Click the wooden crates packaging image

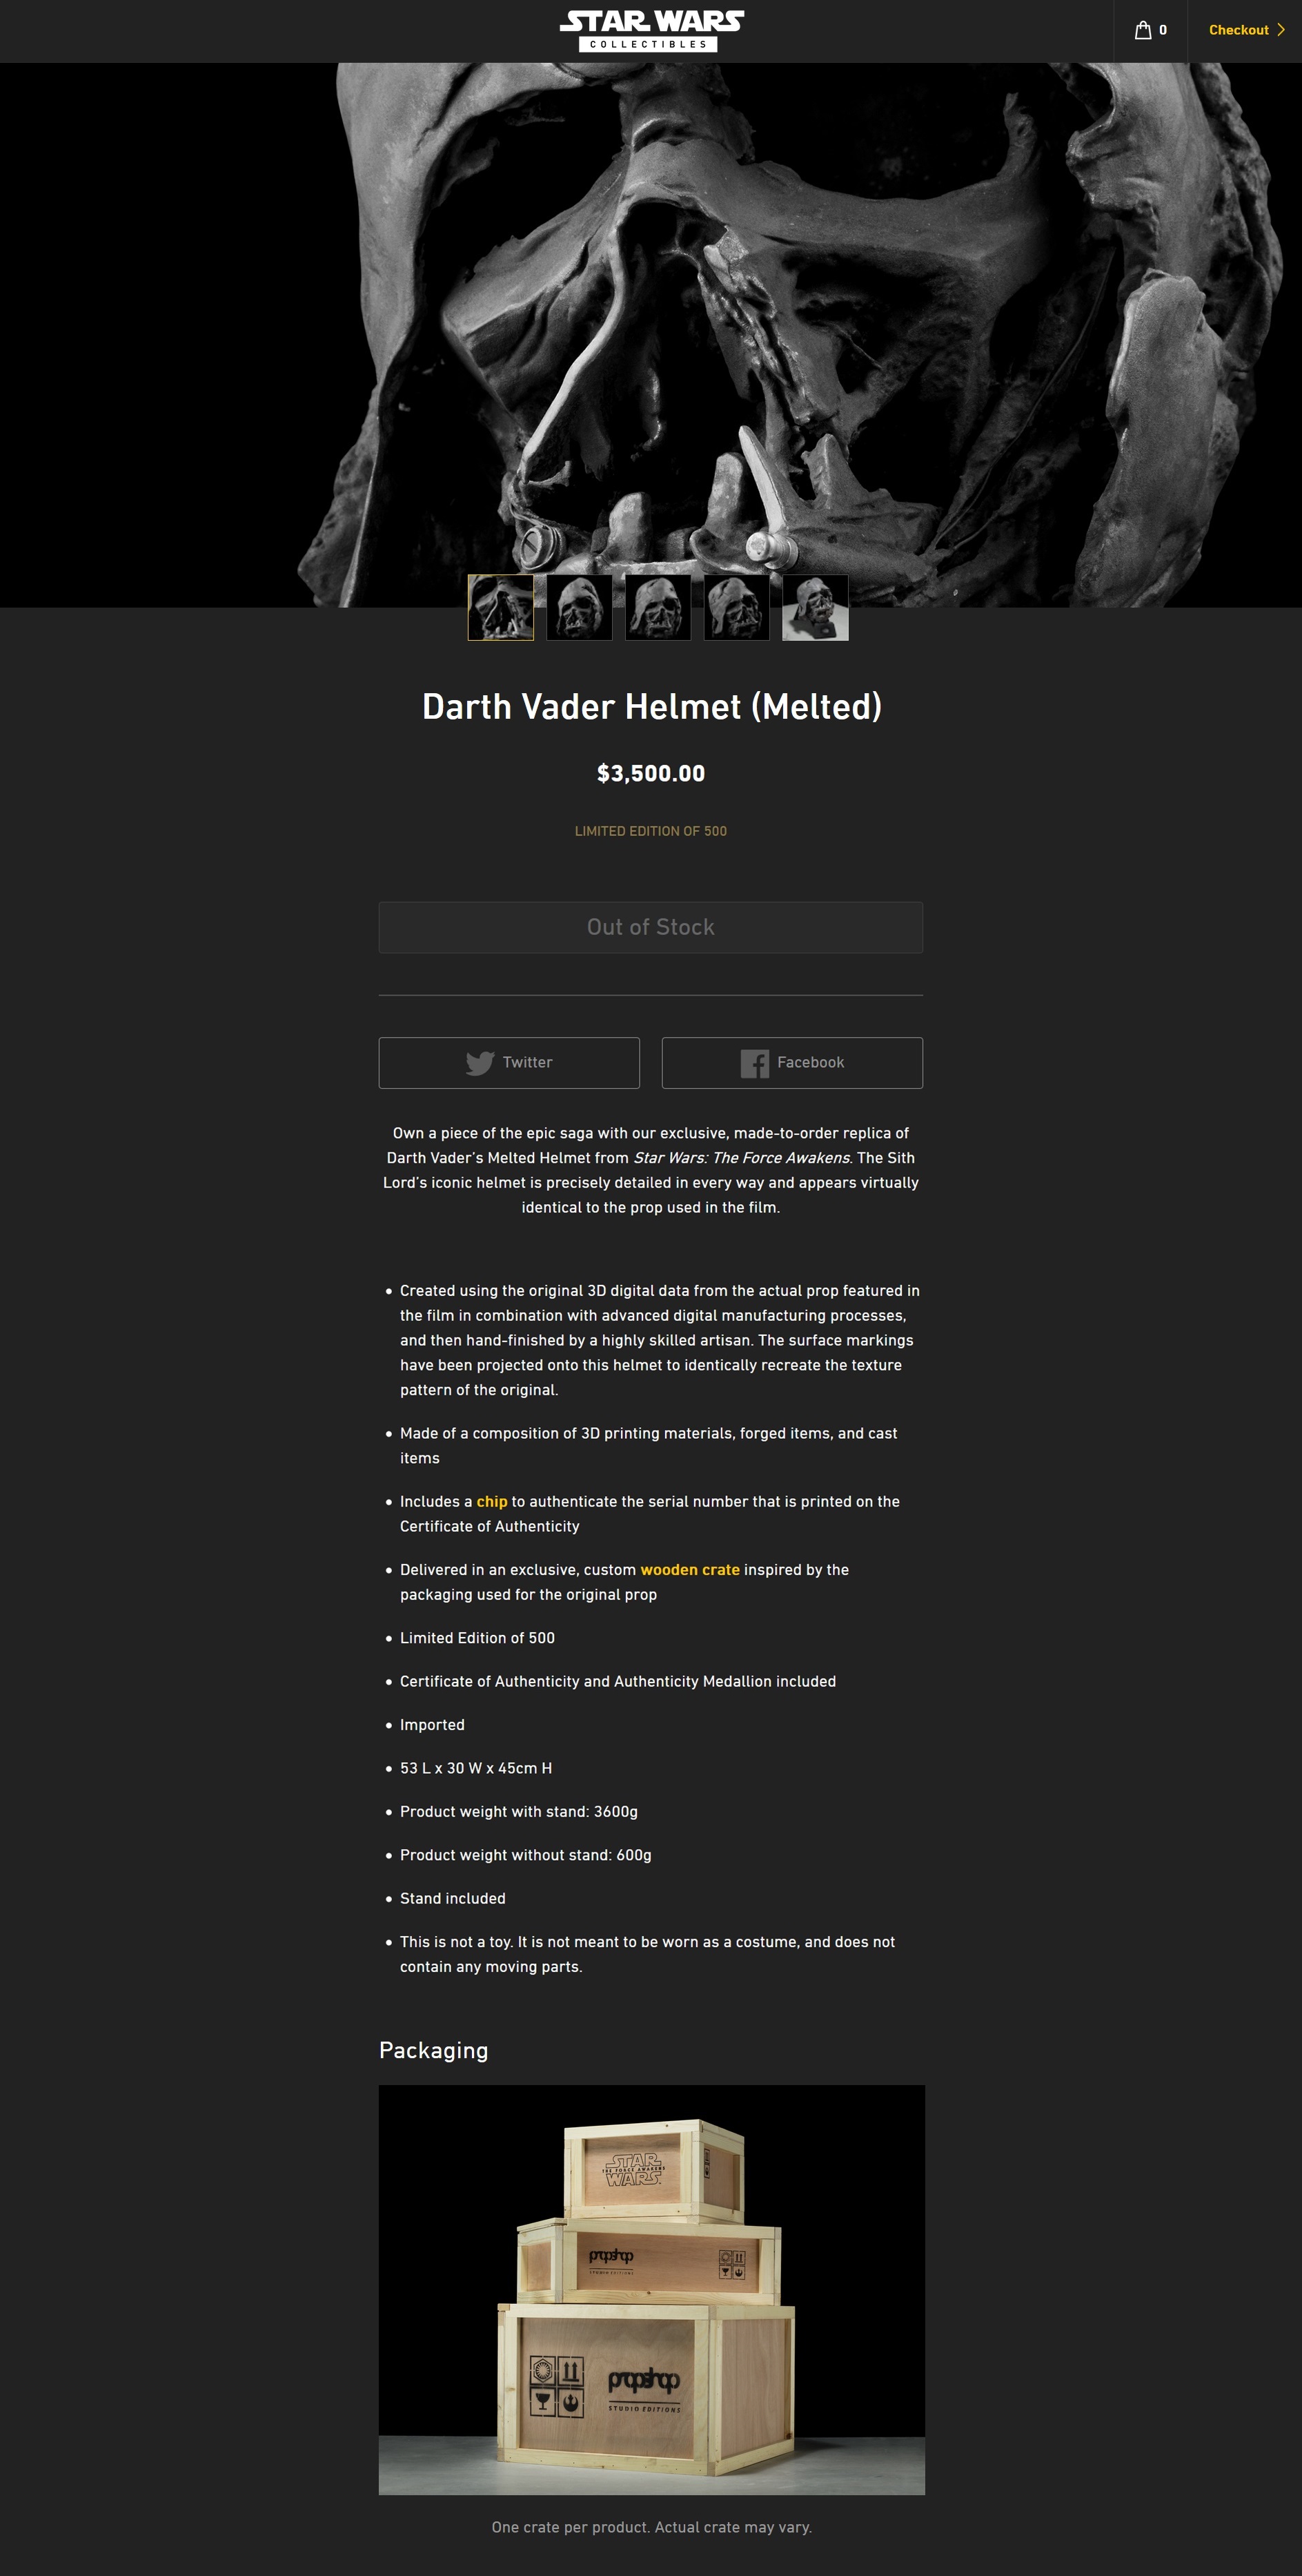(x=651, y=2289)
